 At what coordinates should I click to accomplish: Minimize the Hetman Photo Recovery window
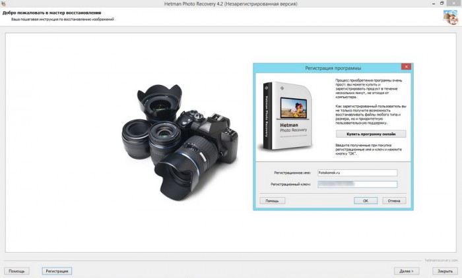click(x=434, y=3)
